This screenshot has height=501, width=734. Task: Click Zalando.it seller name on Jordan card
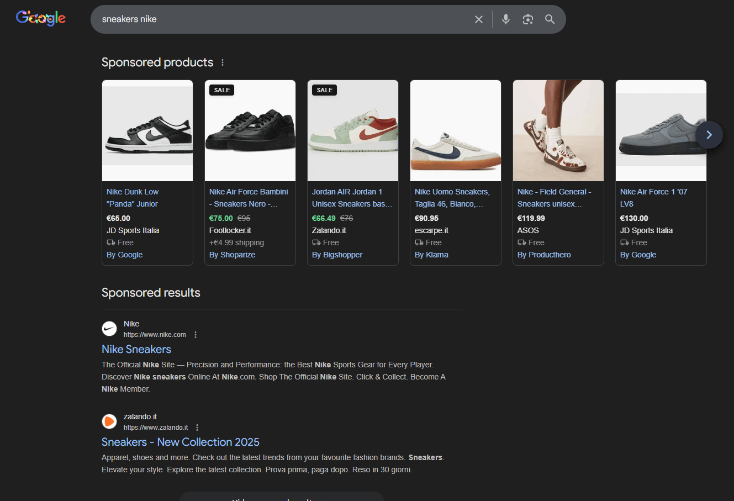[x=329, y=230]
